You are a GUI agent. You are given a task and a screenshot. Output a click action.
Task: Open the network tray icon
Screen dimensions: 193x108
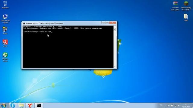[x=175, y=106]
